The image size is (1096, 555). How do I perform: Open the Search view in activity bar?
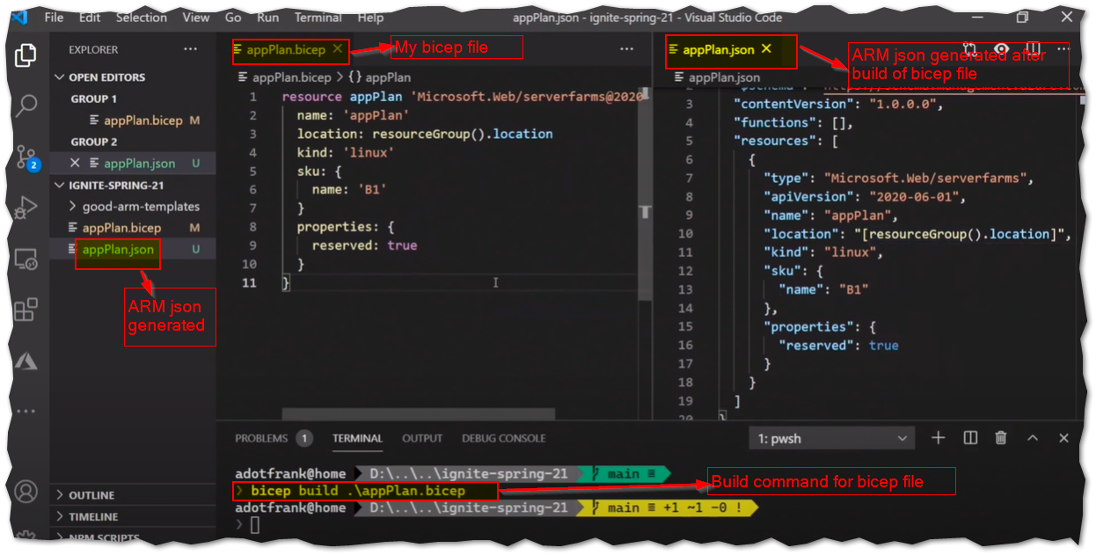coord(26,106)
